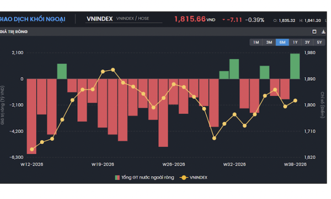Click the red-green legend swatch for net foreign value
331x199 pixels.
[117, 177]
